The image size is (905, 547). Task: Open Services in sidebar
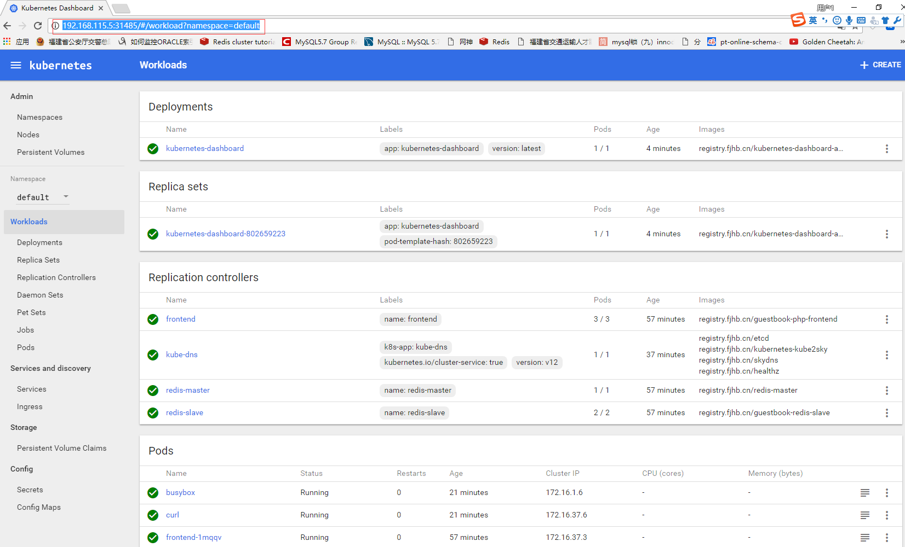pos(32,389)
